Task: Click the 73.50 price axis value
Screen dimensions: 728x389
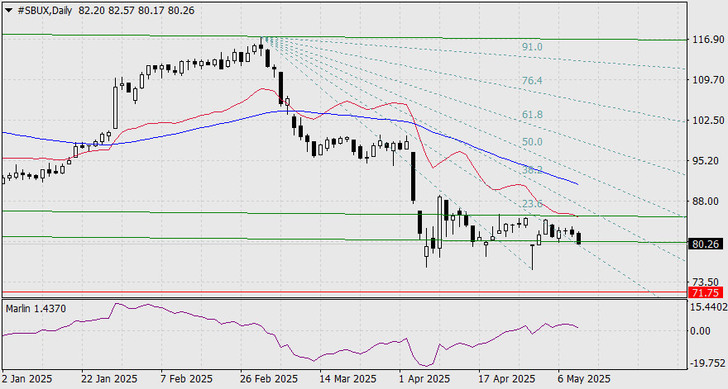Action: point(705,282)
